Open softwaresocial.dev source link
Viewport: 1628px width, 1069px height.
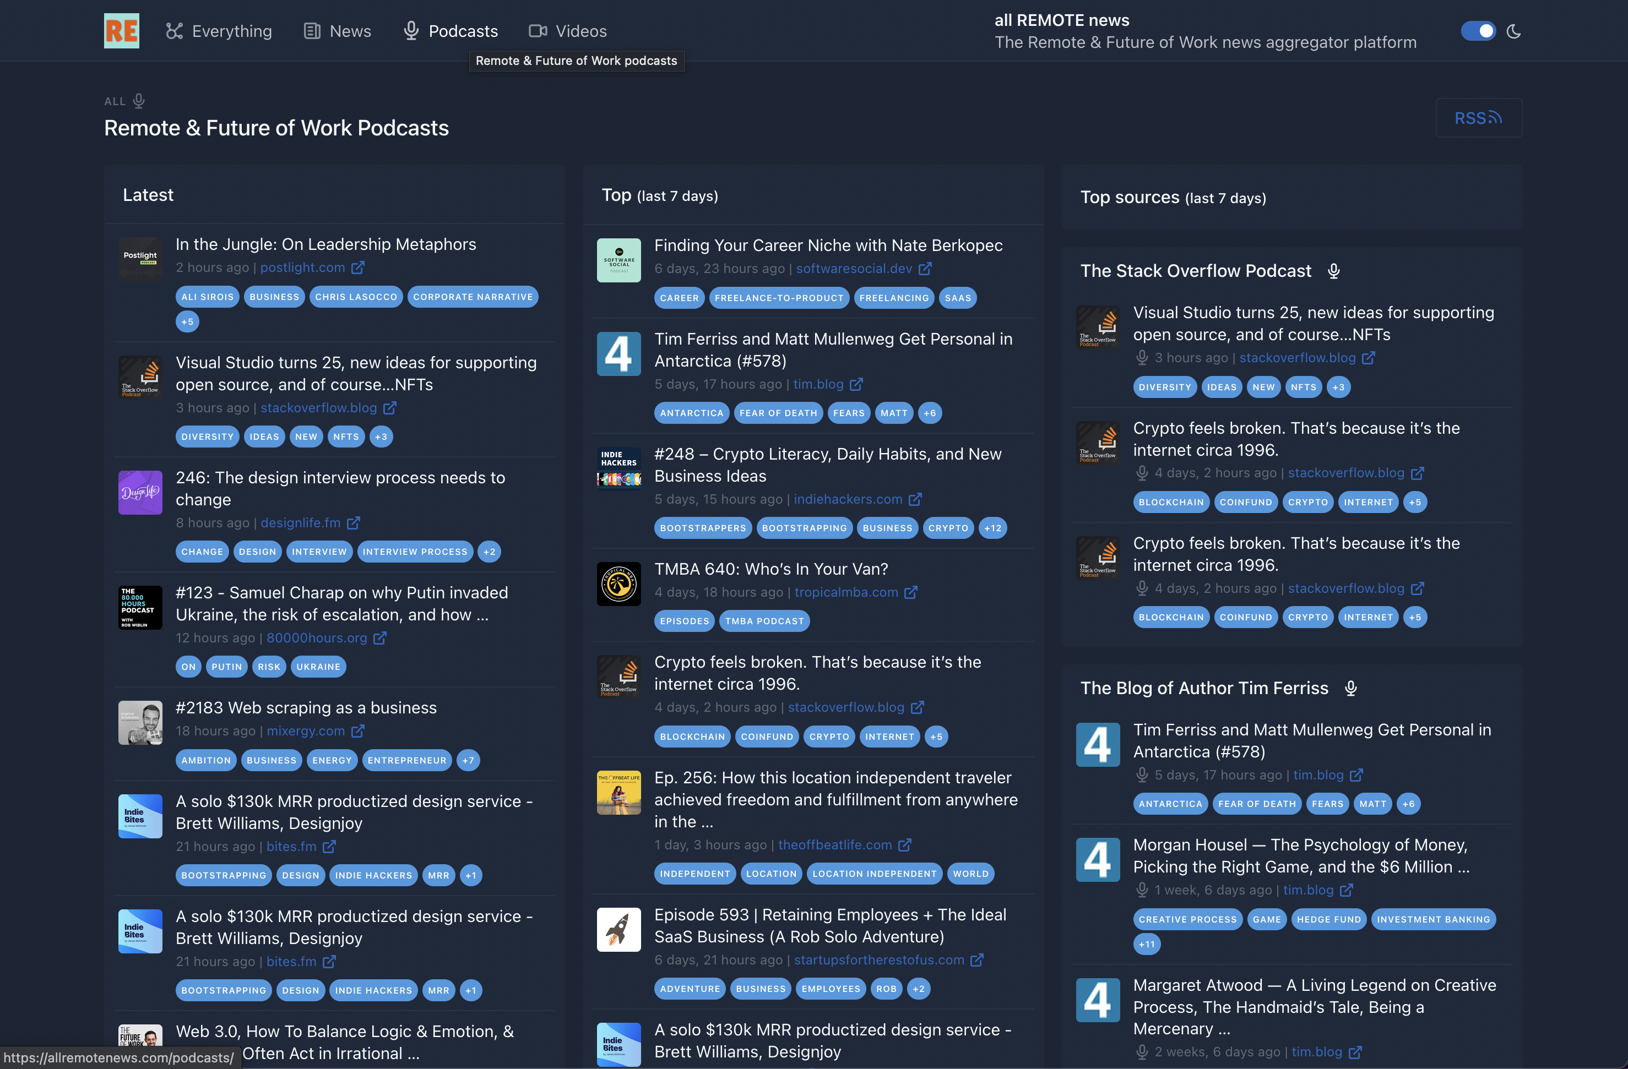pyautogui.click(x=854, y=269)
